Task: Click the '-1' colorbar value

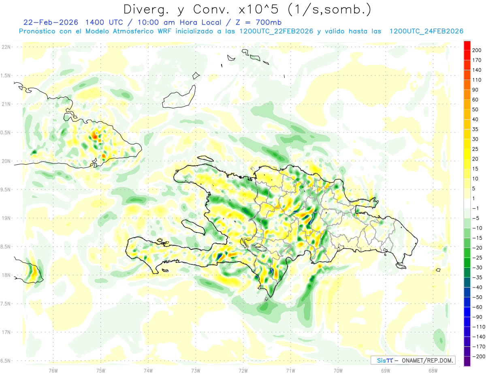Action: [x=475, y=208]
